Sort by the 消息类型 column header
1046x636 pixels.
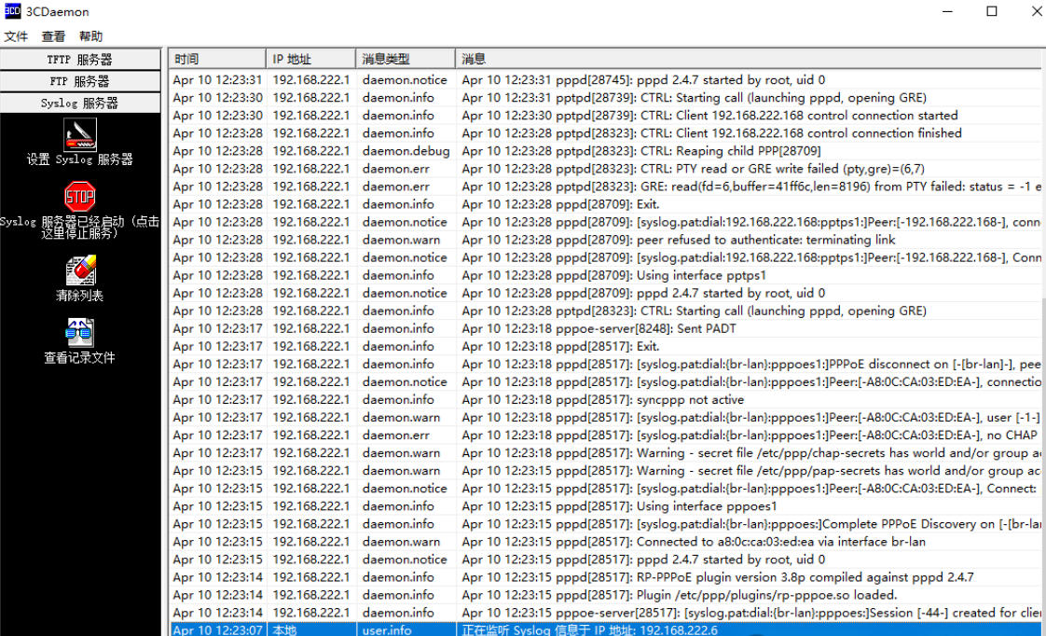tap(406, 59)
